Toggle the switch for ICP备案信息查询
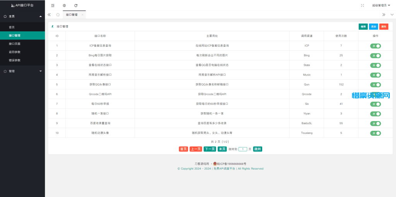Screen dimensions: 396x197 coord(375,46)
